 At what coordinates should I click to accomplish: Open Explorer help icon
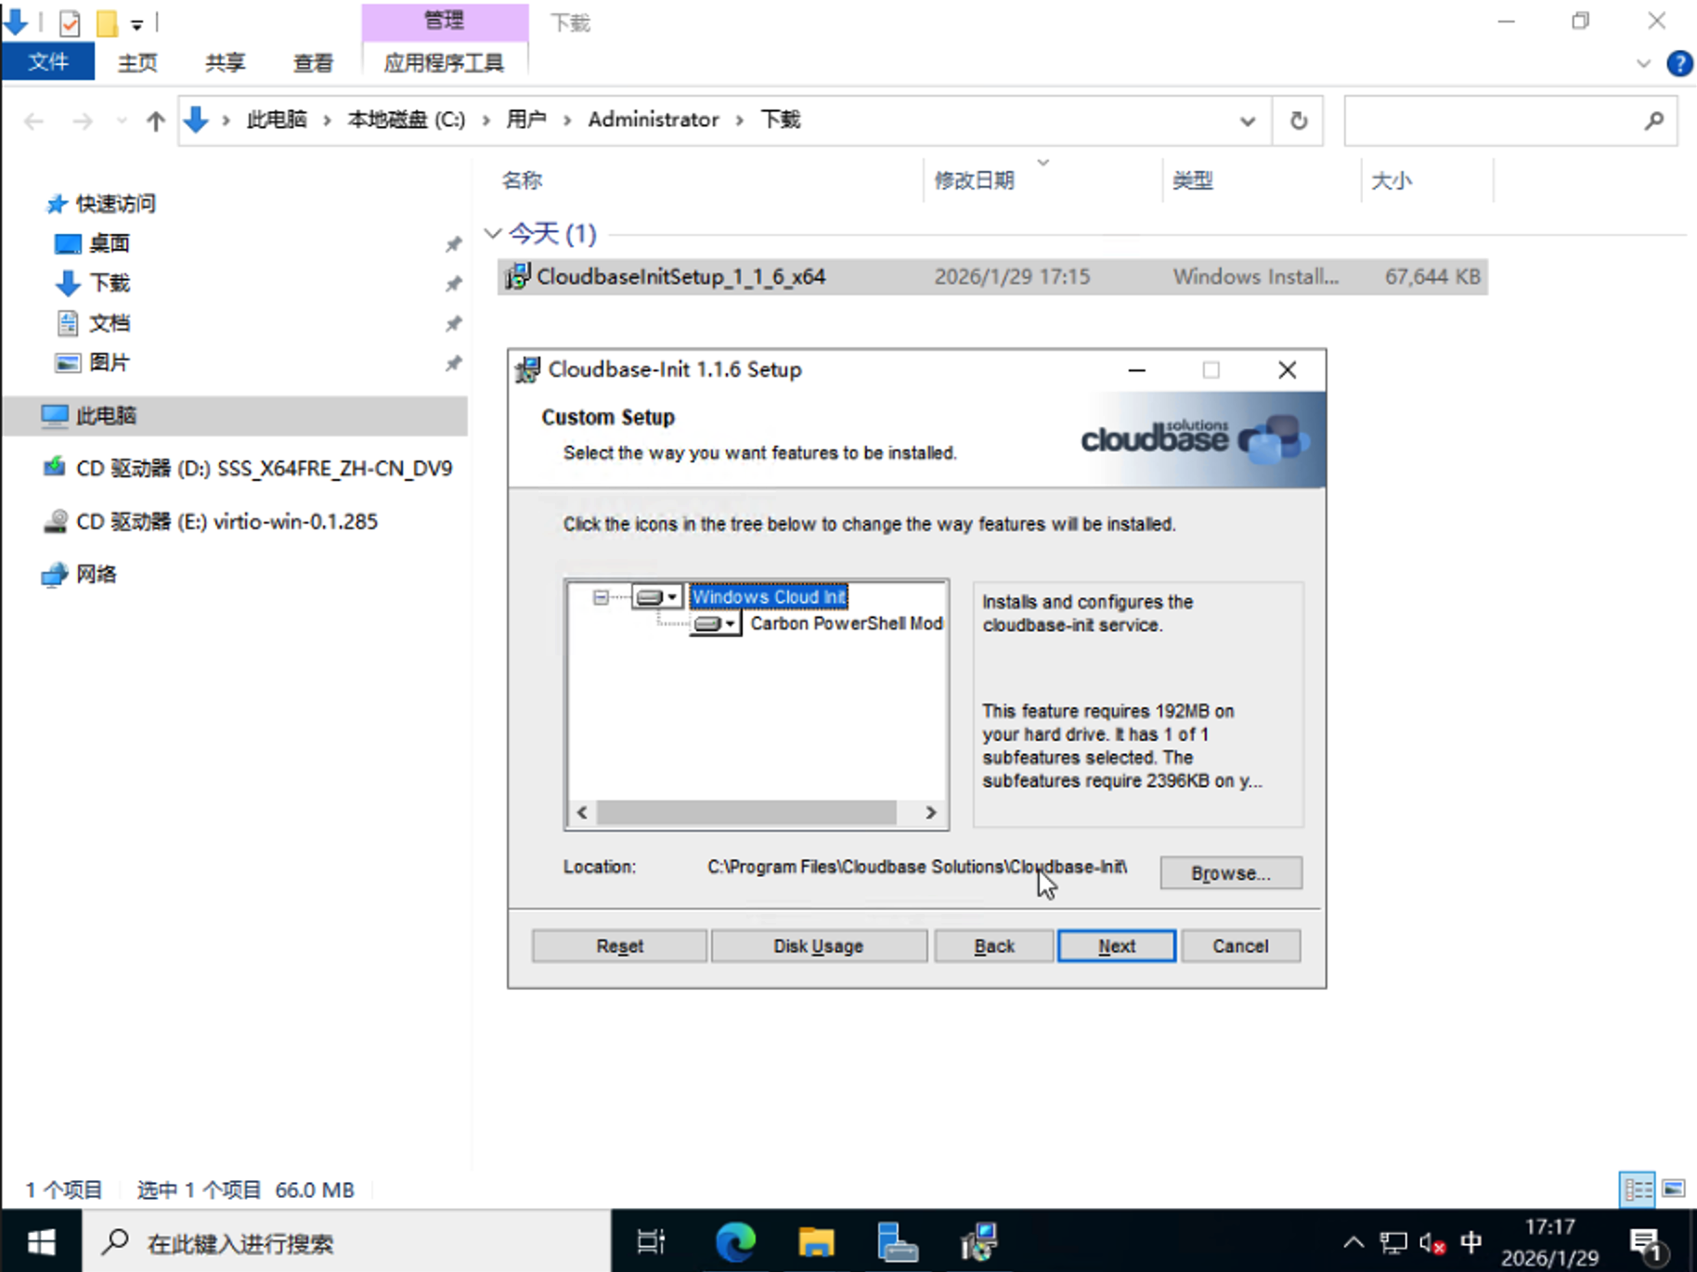point(1678,63)
